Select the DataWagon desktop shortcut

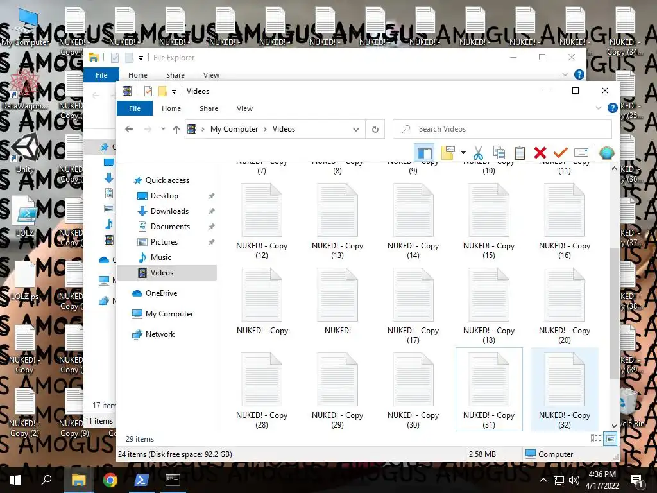25,90
